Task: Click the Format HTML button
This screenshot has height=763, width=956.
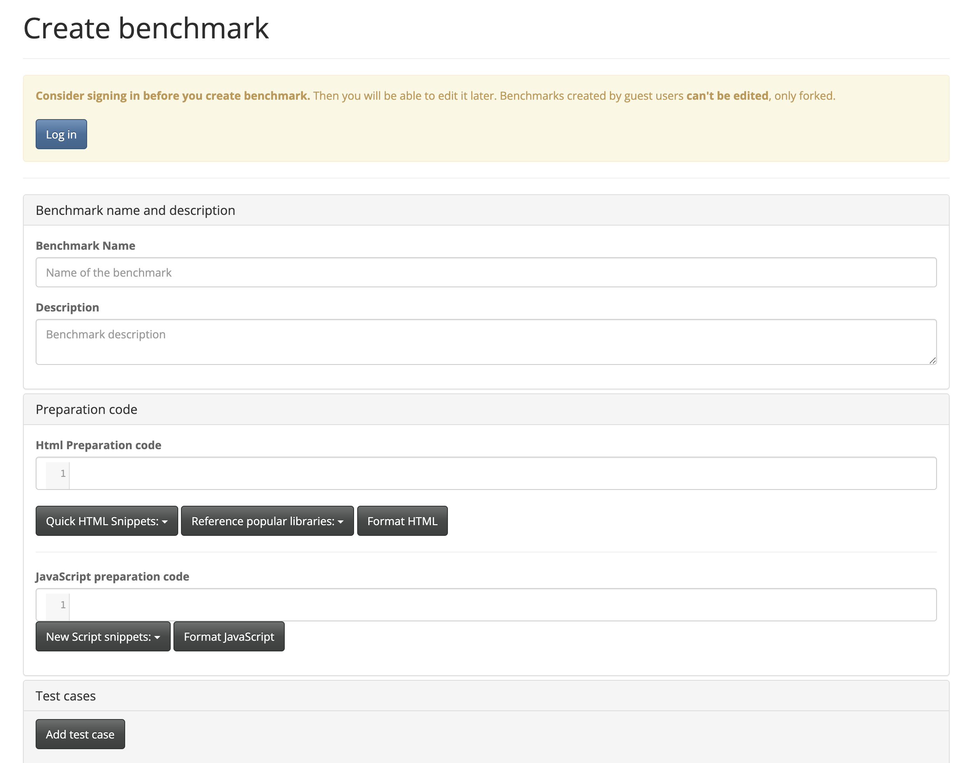Action: pyautogui.click(x=402, y=521)
